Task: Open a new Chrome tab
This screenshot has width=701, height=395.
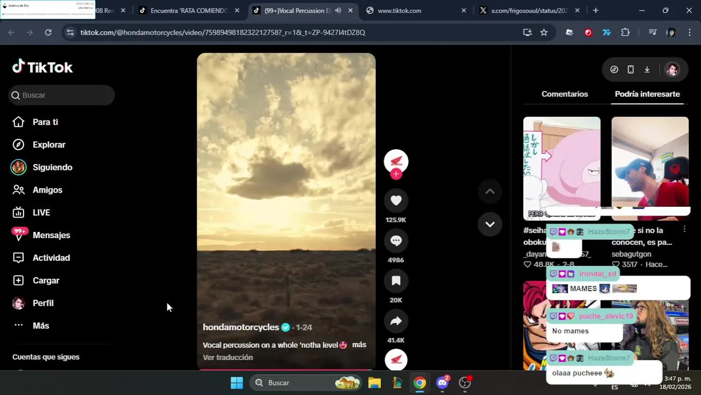Action: [x=596, y=10]
